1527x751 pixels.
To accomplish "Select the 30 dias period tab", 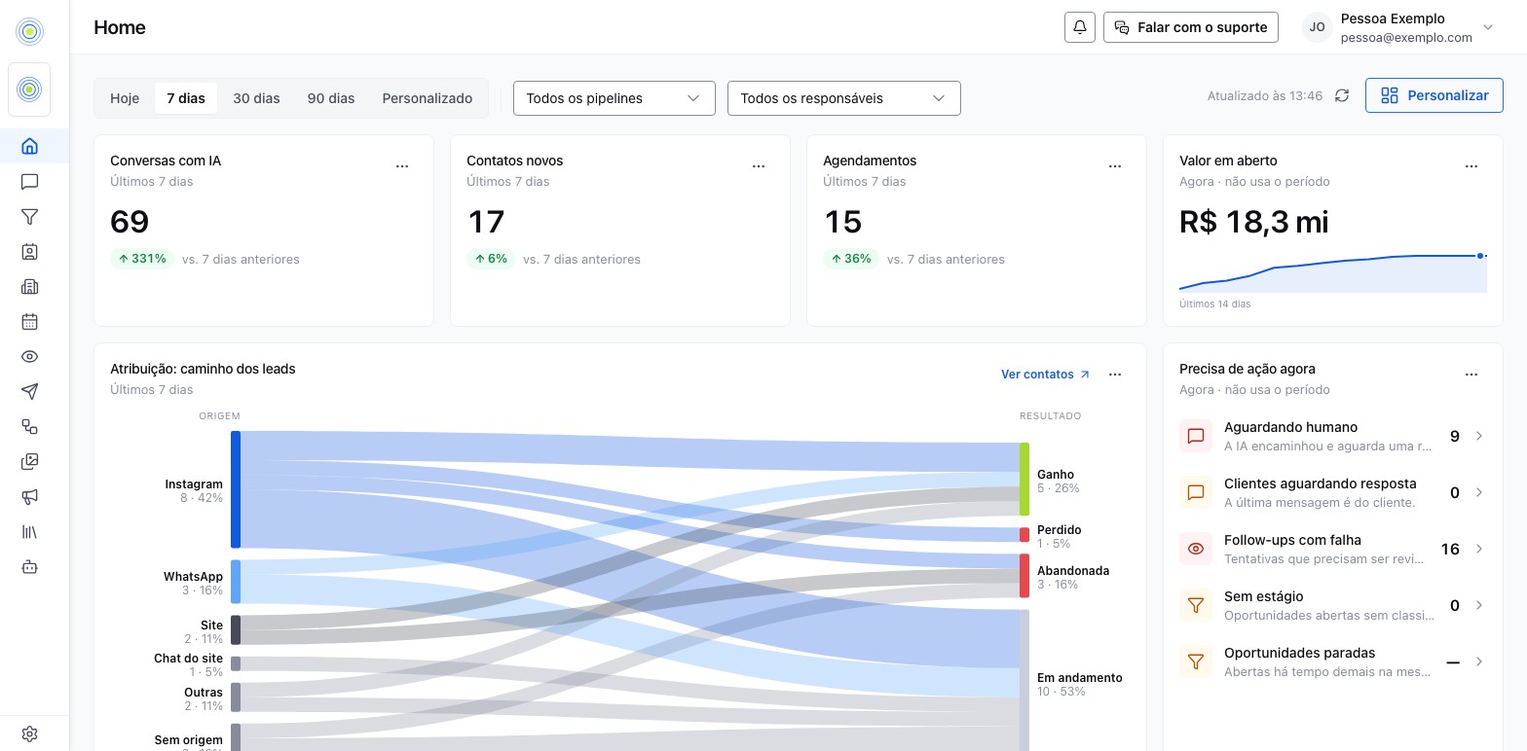I will [x=256, y=98].
